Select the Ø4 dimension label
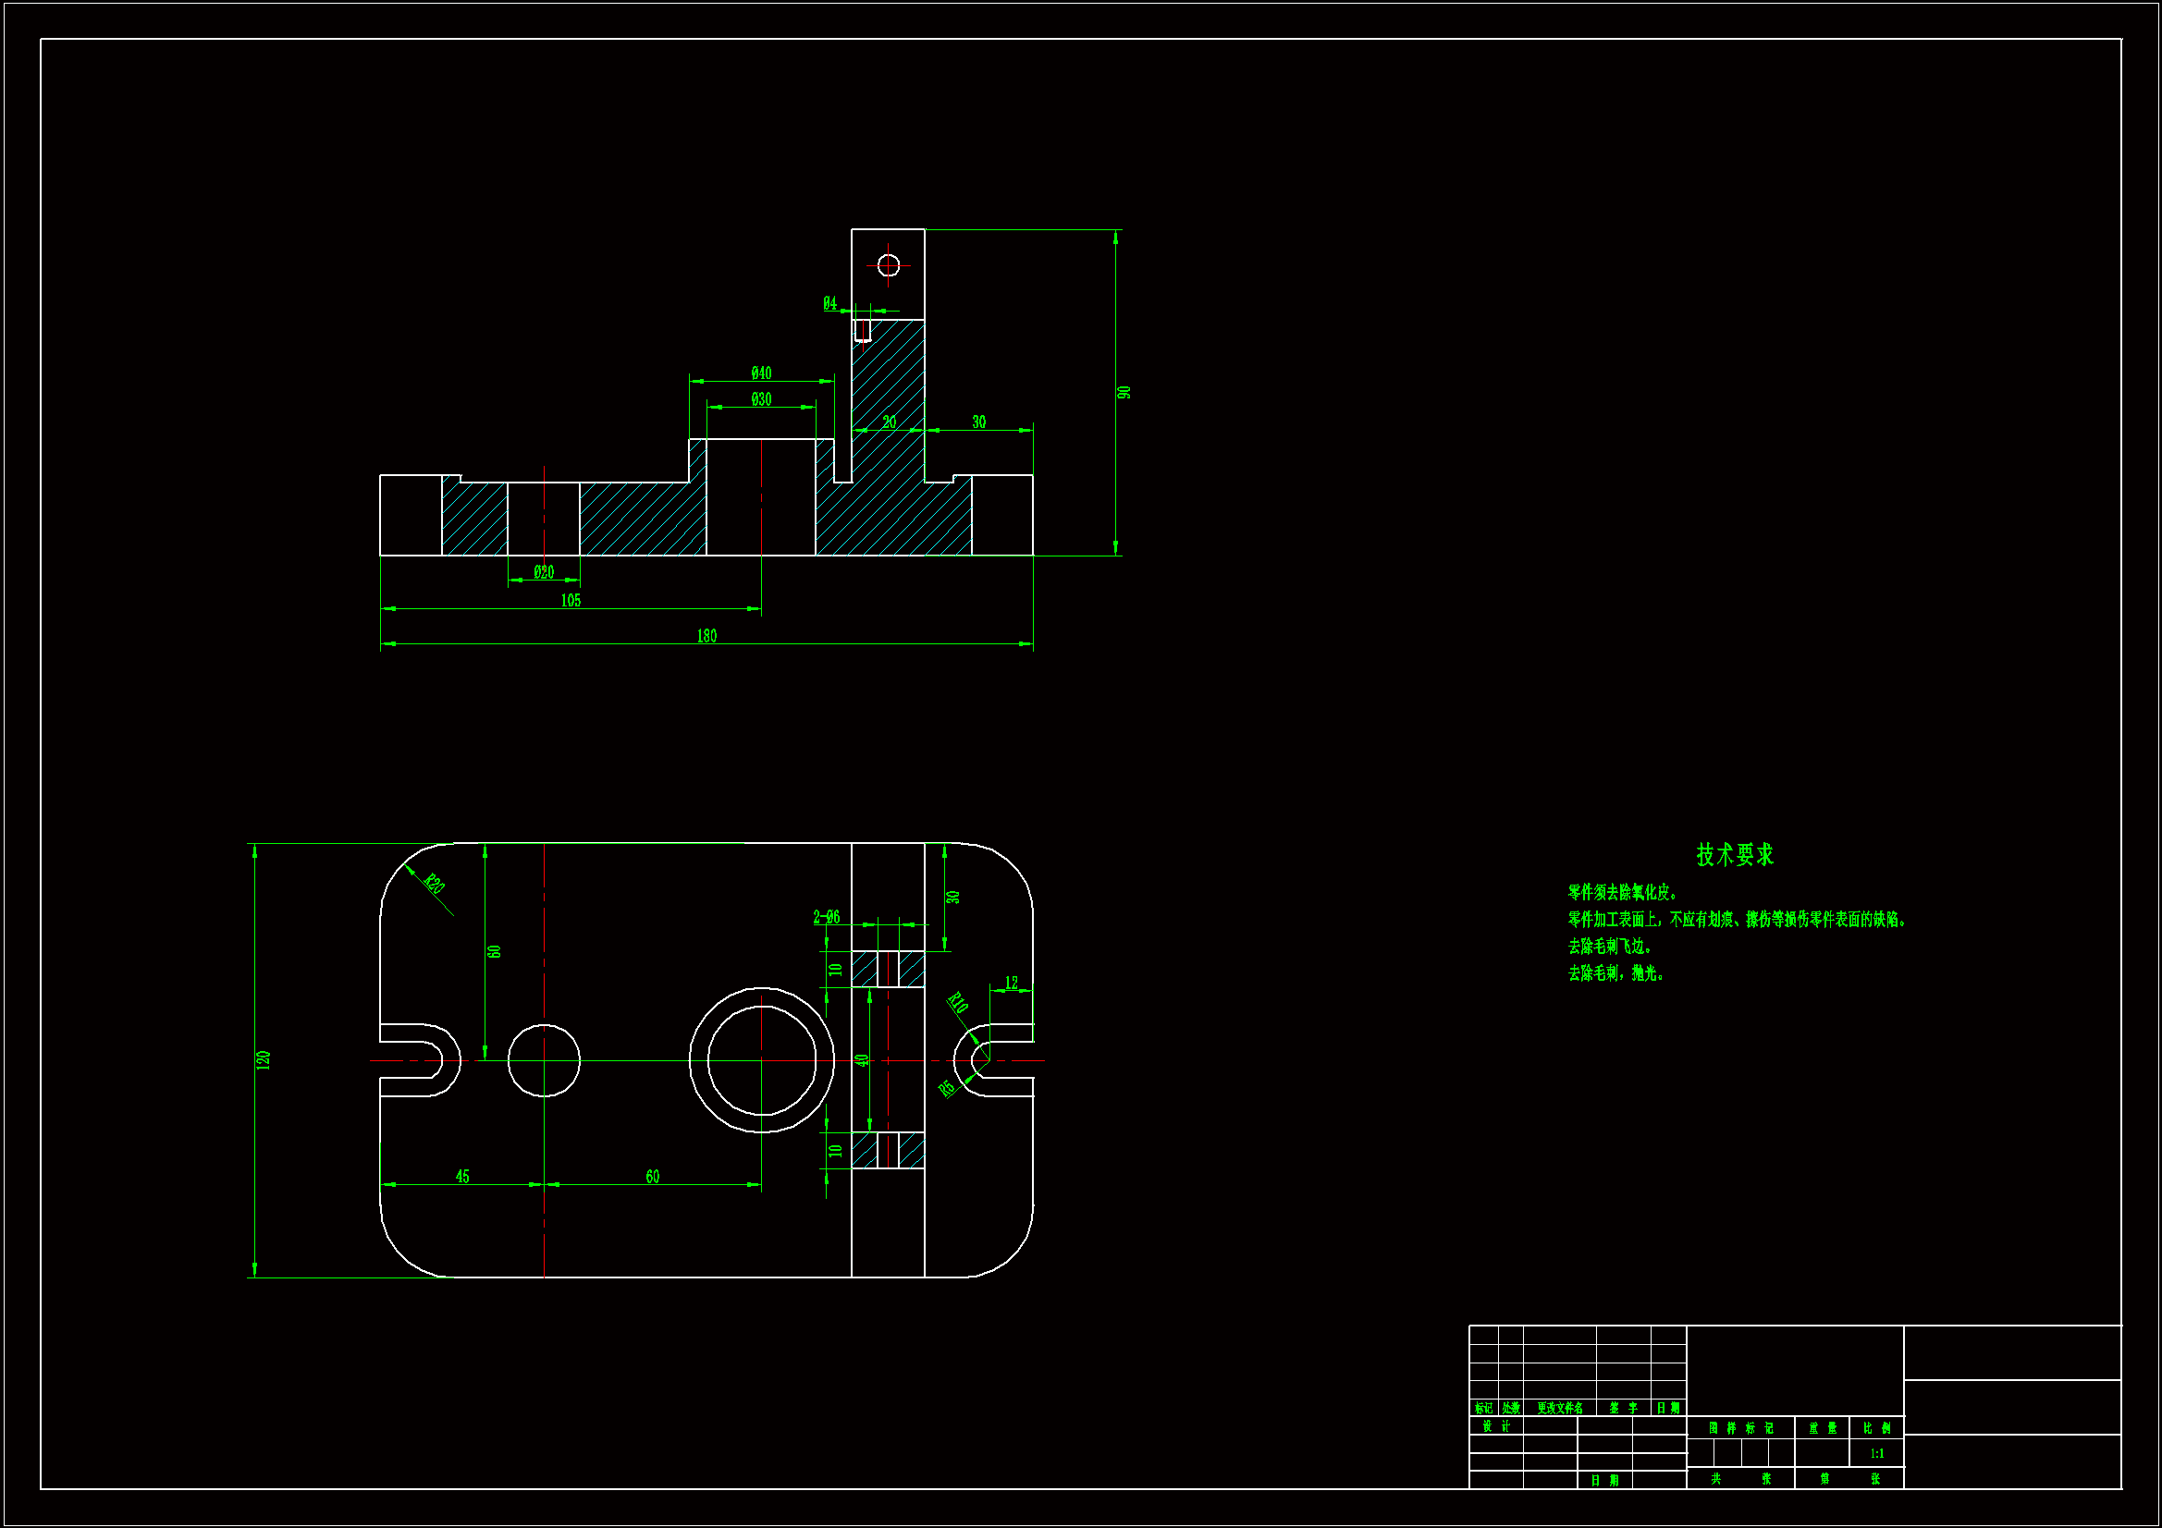The height and width of the screenshot is (1528, 2162). pyautogui.click(x=829, y=303)
